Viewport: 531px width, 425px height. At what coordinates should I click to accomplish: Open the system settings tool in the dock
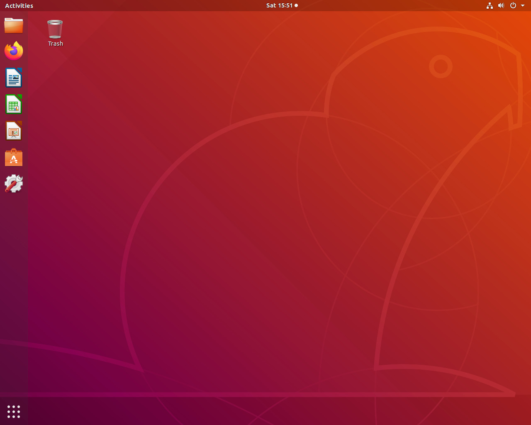point(14,183)
